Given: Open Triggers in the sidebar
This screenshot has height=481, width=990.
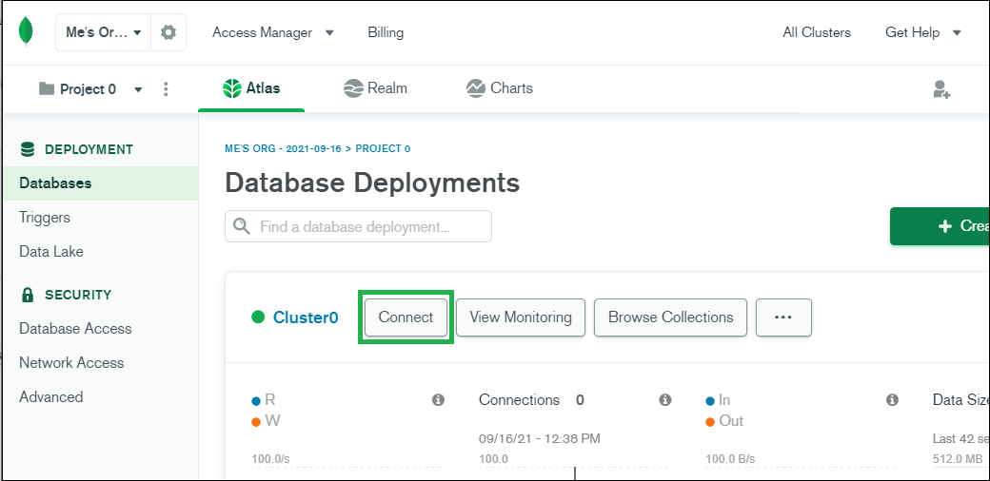Looking at the screenshot, I should pyautogui.click(x=44, y=218).
